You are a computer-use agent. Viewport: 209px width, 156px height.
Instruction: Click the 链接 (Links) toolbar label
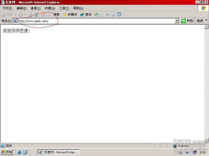coord(200,21)
